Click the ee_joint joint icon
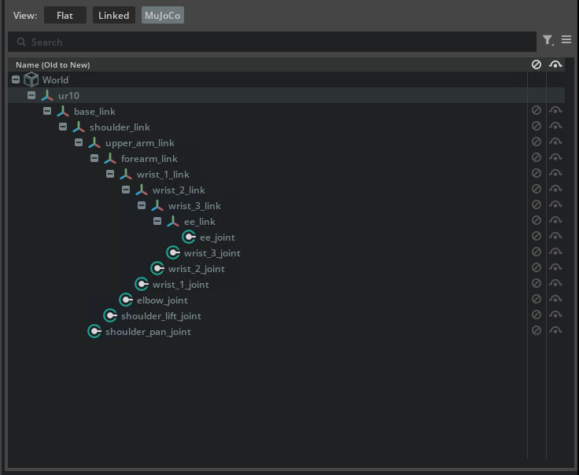The image size is (579, 475). 189,237
